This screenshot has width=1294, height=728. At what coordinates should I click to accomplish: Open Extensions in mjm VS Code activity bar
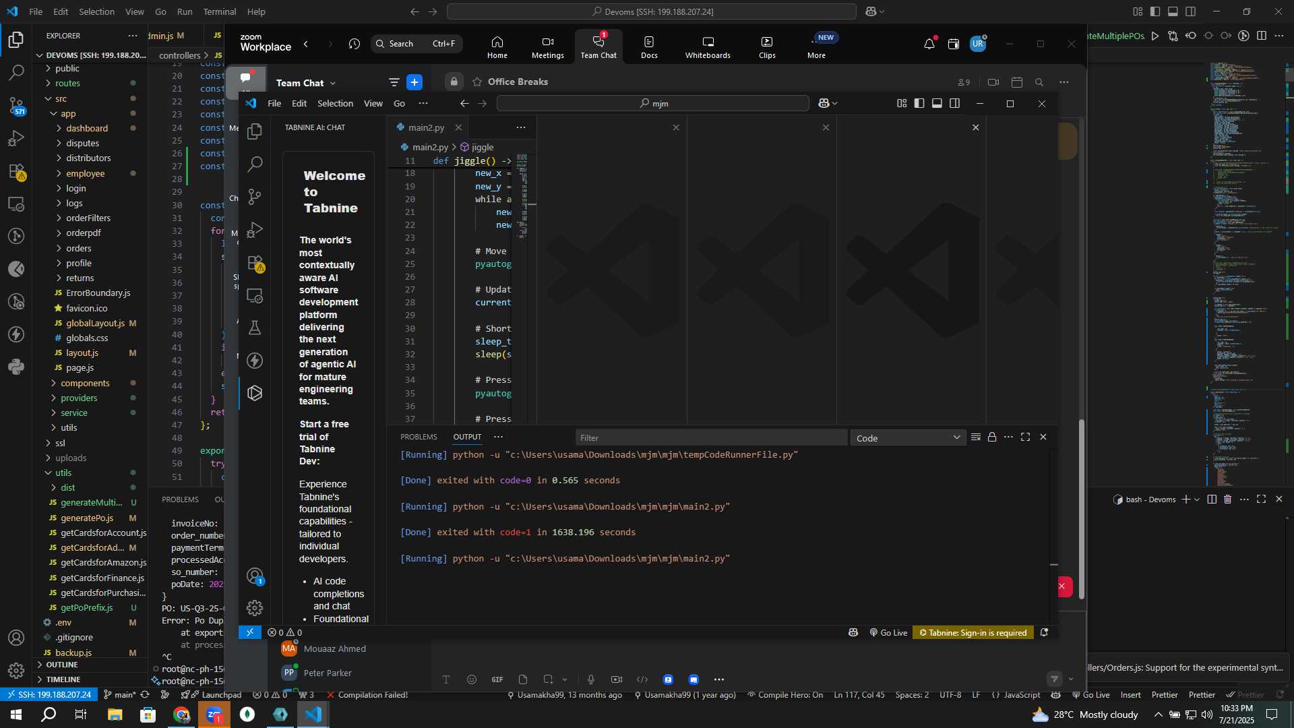(255, 262)
